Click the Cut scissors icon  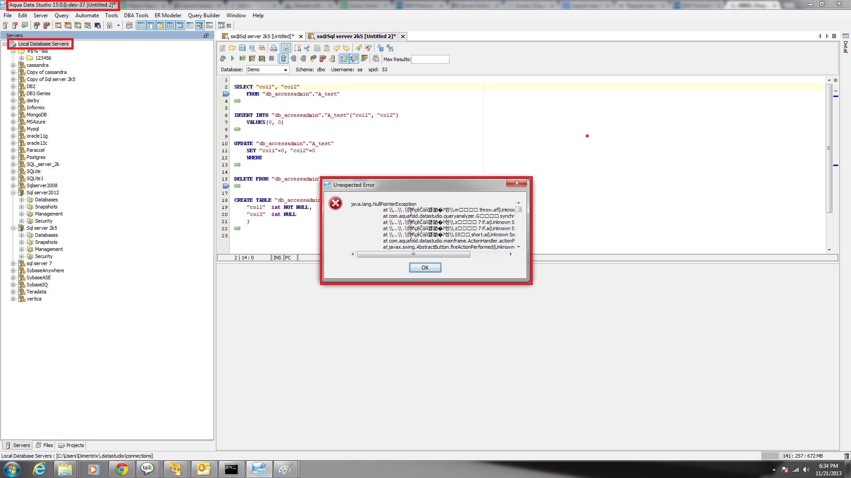pos(307,48)
